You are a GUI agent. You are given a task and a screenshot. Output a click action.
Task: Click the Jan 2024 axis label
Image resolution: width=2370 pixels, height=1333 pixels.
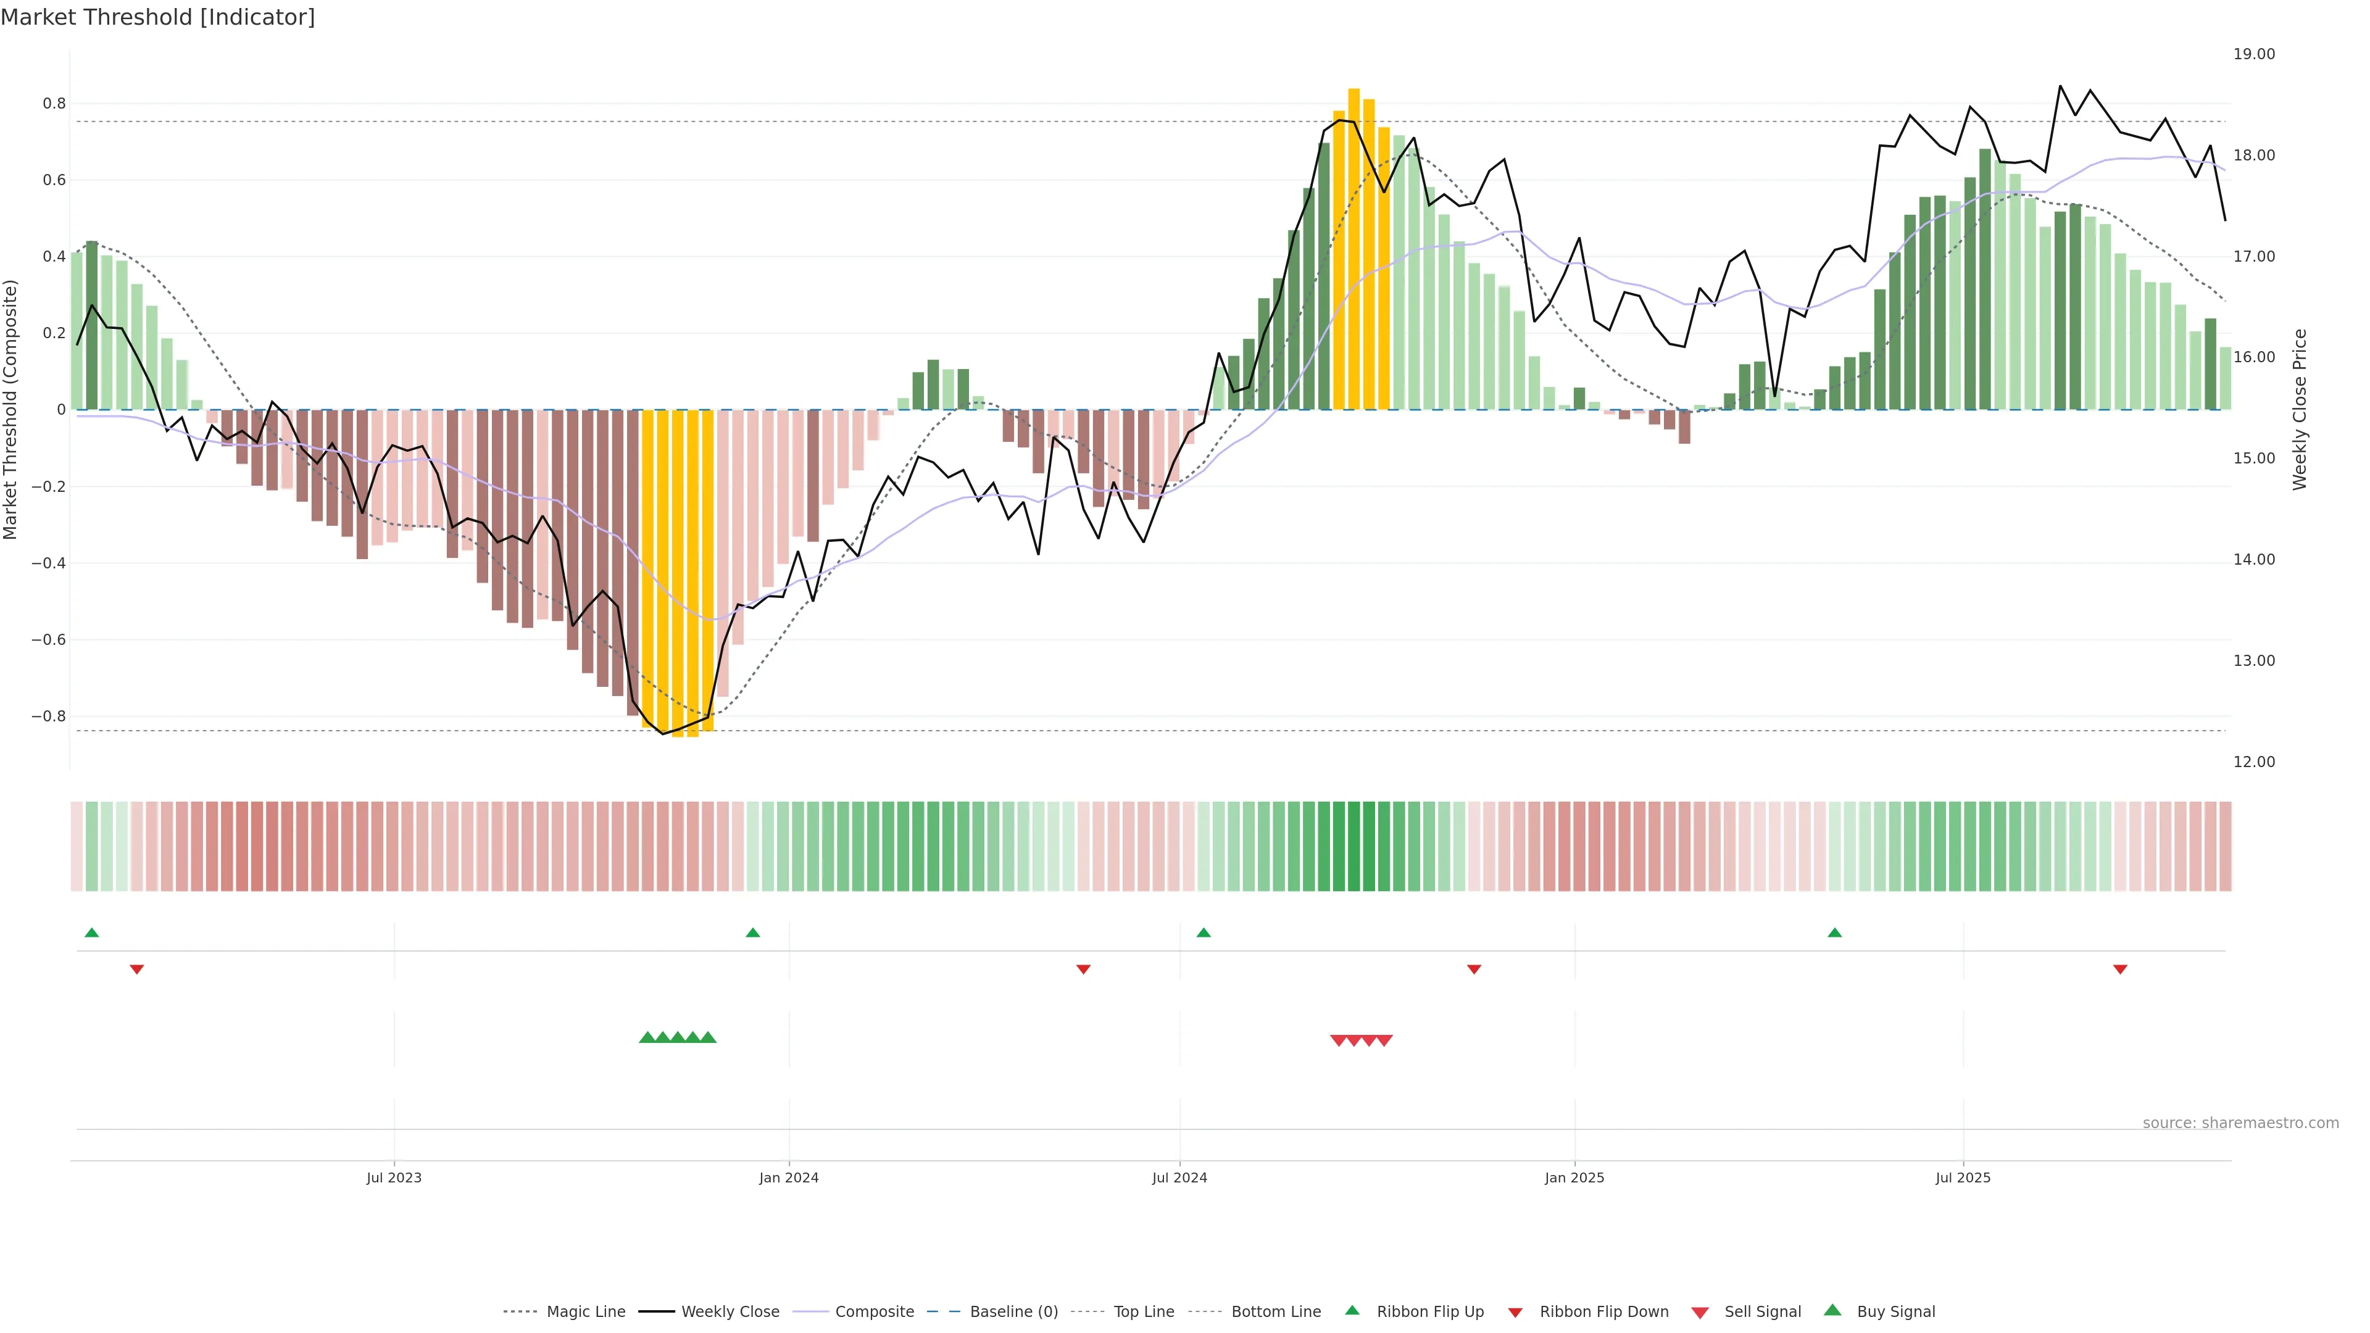(789, 1177)
